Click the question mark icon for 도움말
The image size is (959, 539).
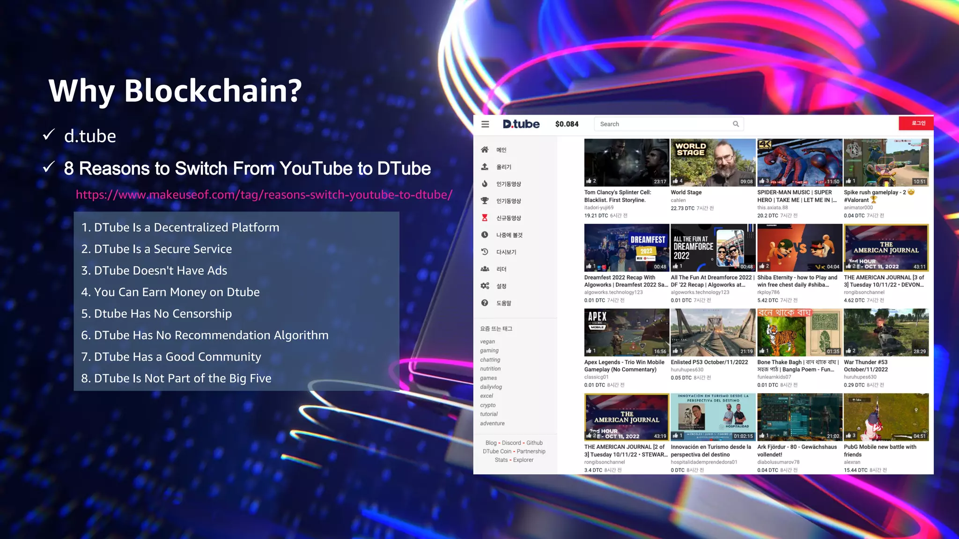485,303
